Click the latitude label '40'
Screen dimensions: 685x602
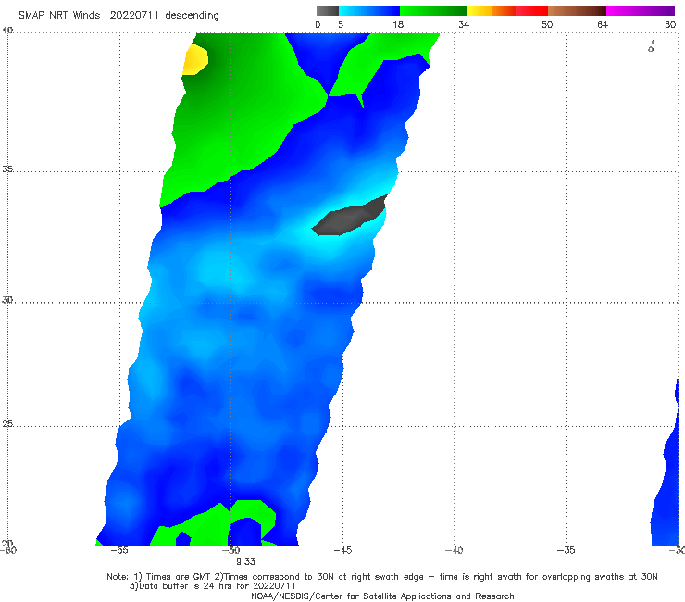(7, 31)
